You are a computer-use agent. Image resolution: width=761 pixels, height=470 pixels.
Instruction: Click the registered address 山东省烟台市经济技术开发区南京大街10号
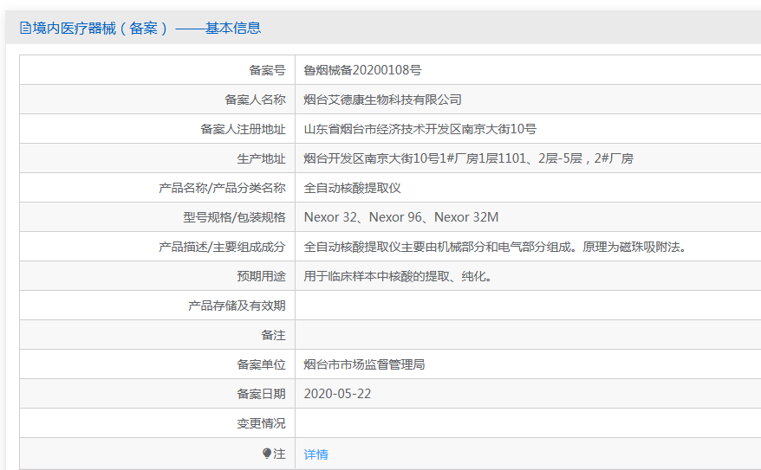[x=420, y=129]
